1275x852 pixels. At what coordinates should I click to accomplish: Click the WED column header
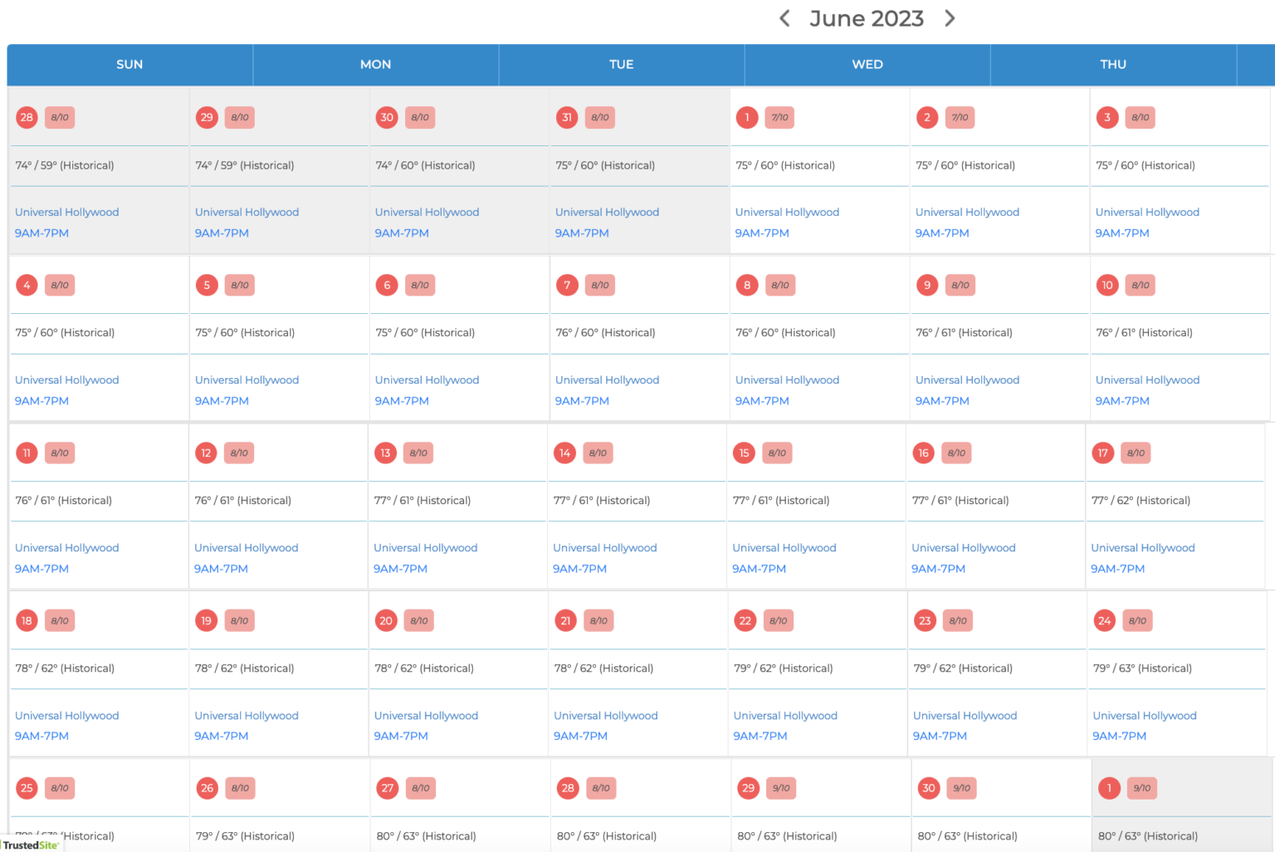(x=867, y=64)
